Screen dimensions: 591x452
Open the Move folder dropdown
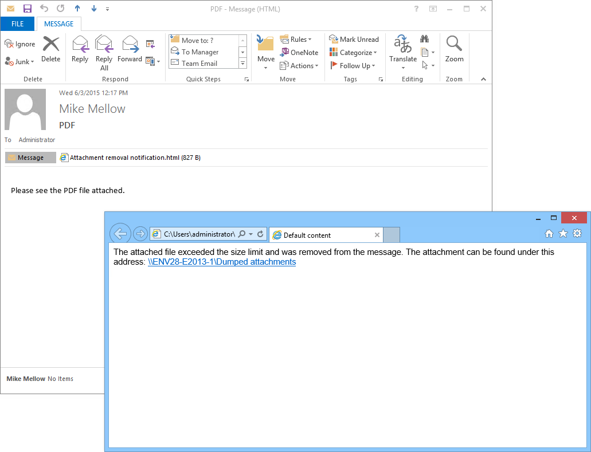266,52
